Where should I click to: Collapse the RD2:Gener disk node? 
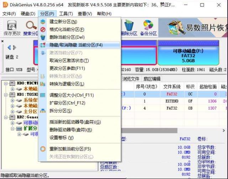coord(6,117)
